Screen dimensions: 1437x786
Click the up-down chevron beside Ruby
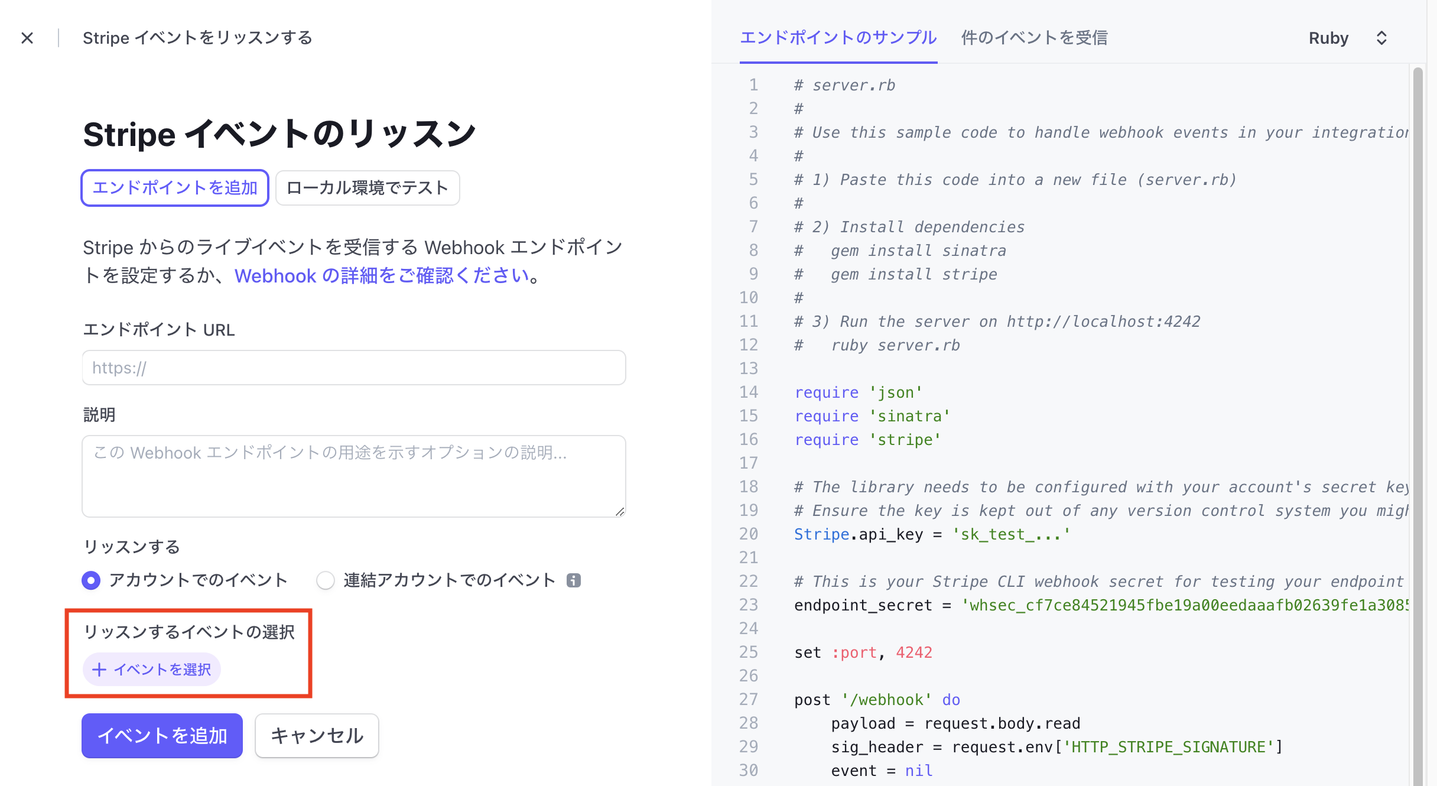(1382, 38)
